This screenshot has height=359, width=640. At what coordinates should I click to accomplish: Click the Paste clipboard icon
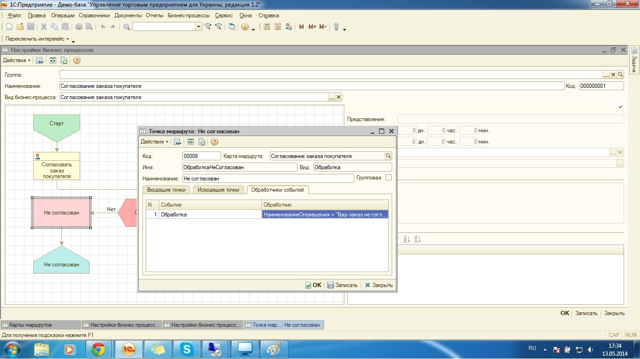65,27
